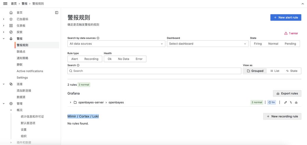Viewport: 307px width, 145px height.
Task: Click the star icon for starred items
Action: pyautogui.click(x=11, y=19)
